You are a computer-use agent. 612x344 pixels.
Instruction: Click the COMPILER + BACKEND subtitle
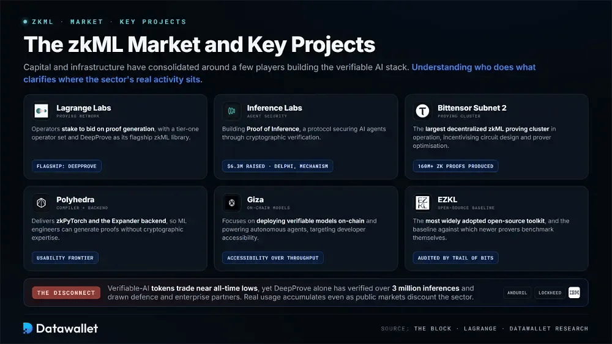point(82,208)
